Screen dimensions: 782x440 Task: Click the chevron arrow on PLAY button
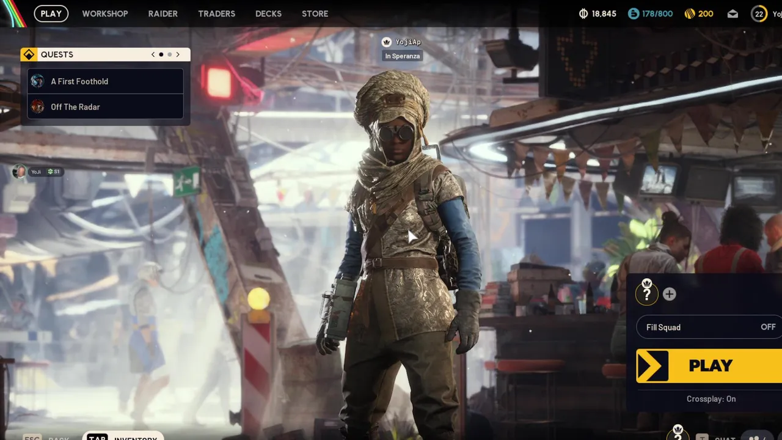coord(652,365)
